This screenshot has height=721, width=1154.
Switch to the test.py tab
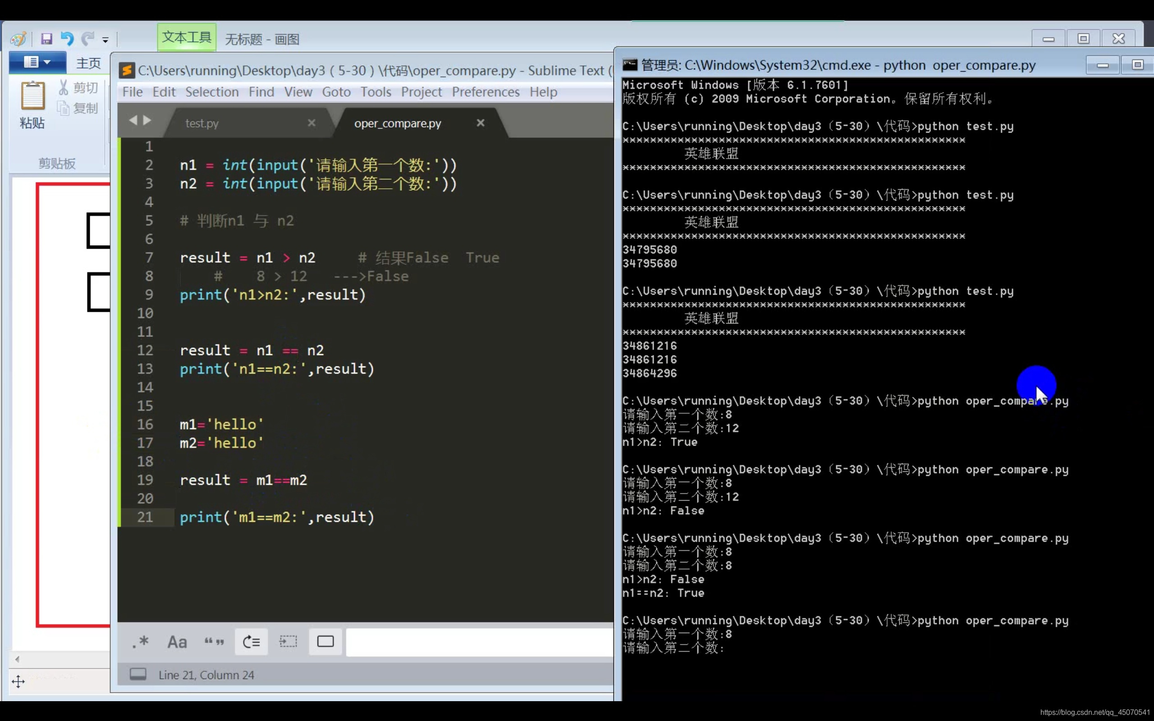click(x=201, y=123)
